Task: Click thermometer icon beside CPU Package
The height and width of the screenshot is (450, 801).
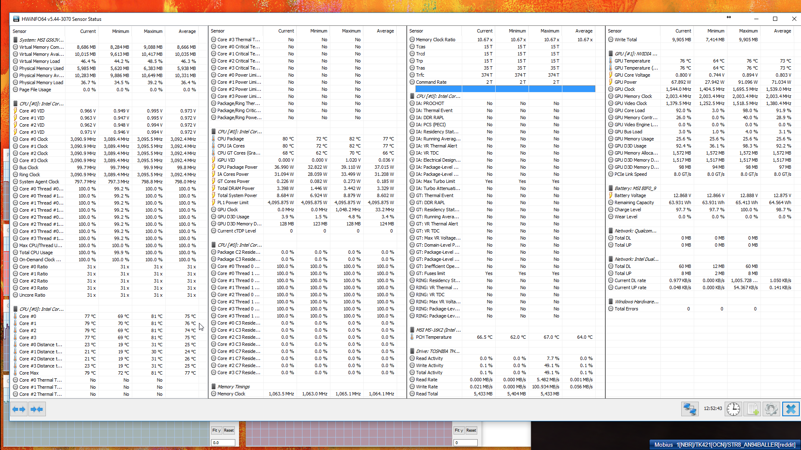Action: [x=214, y=139]
